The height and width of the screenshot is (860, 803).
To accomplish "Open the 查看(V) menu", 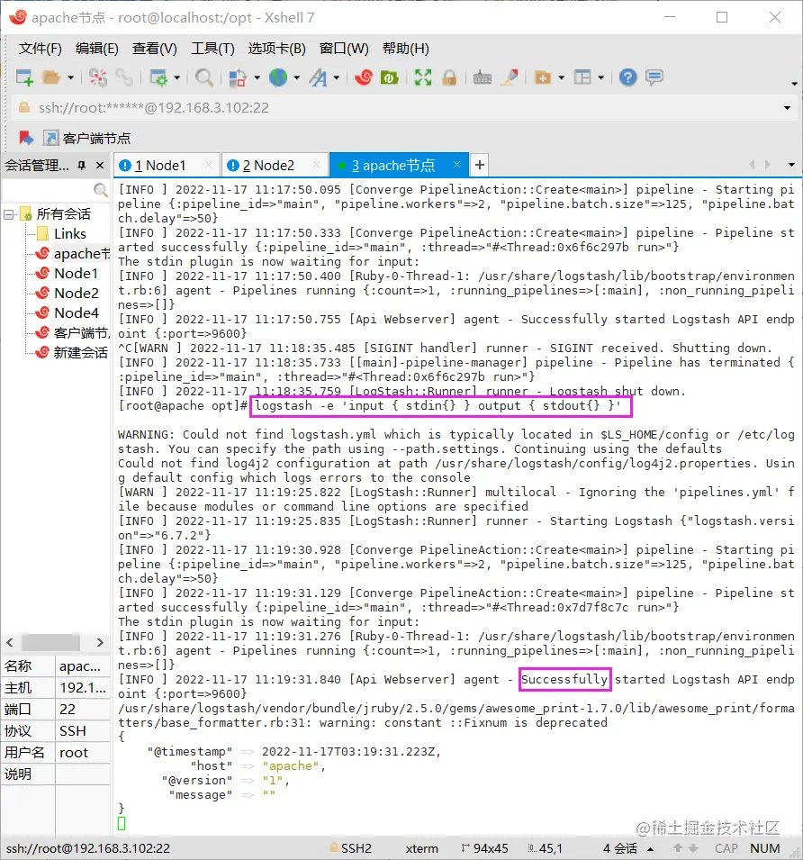I will pos(155,49).
